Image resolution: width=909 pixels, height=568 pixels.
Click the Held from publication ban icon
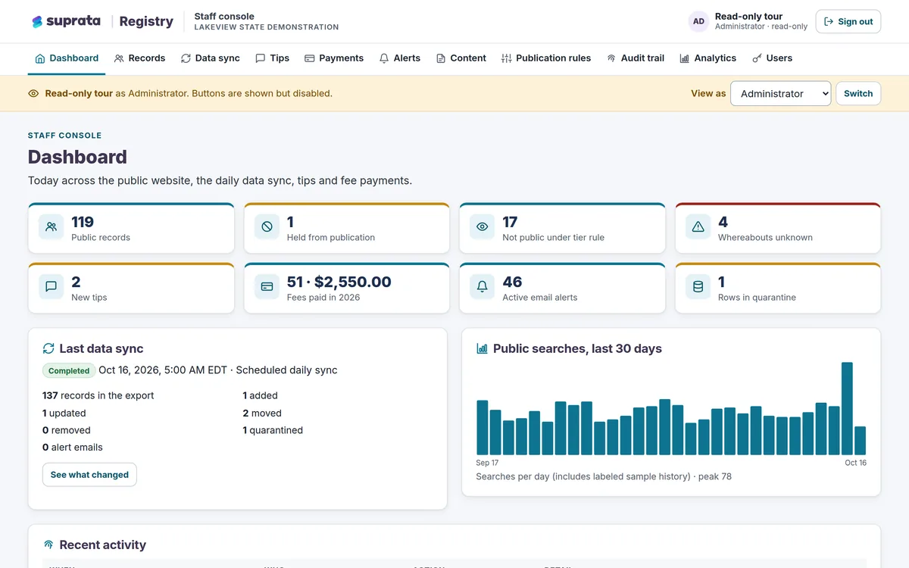click(x=267, y=226)
